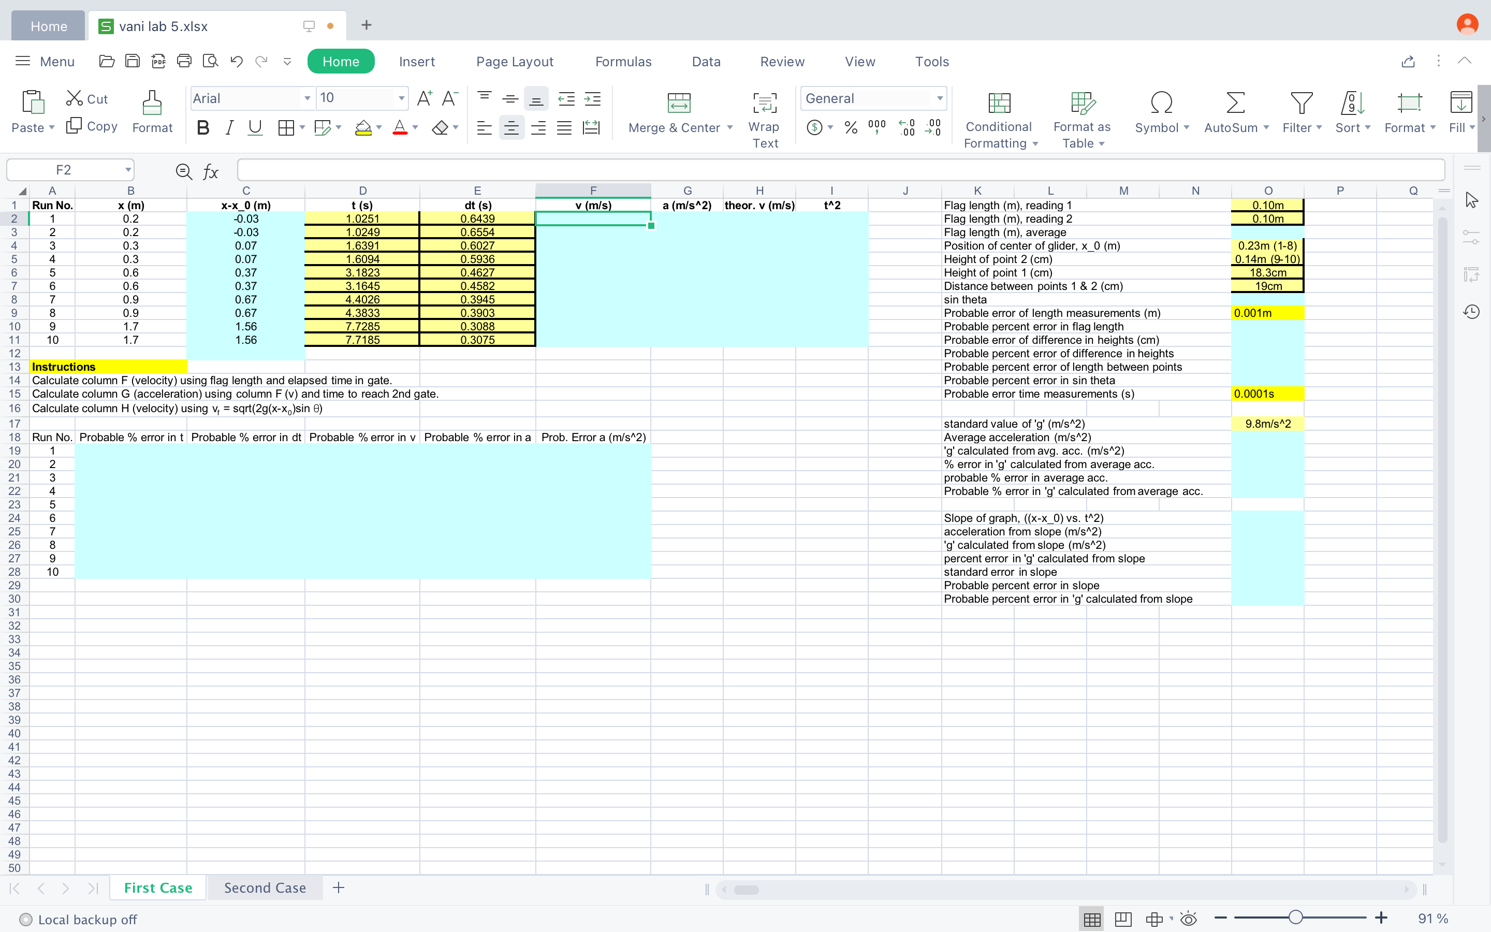Click the Undo arrow icon
The height and width of the screenshot is (932, 1491).
coord(236,61)
